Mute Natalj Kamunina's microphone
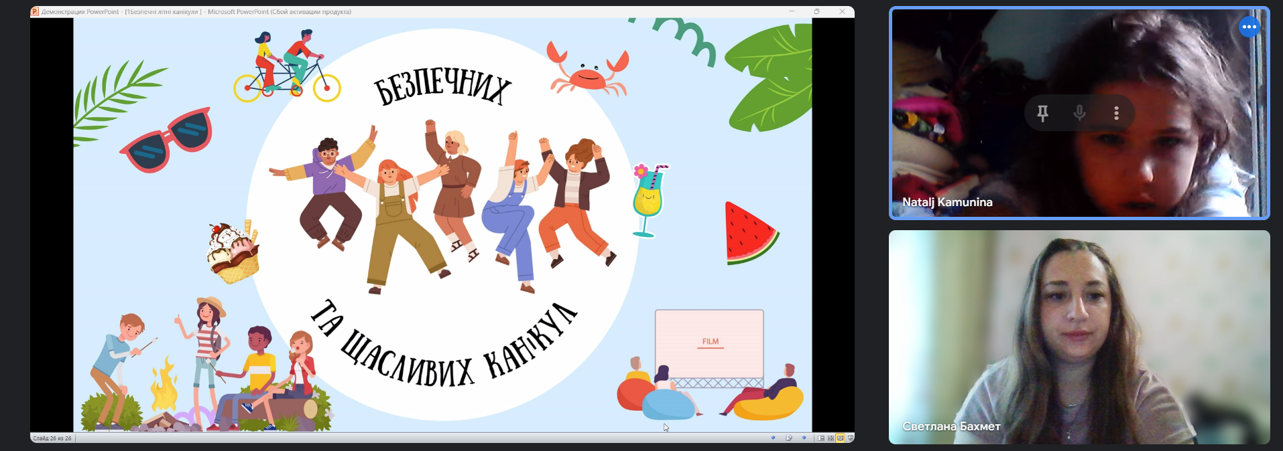The width and height of the screenshot is (1283, 451). pos(1079,113)
